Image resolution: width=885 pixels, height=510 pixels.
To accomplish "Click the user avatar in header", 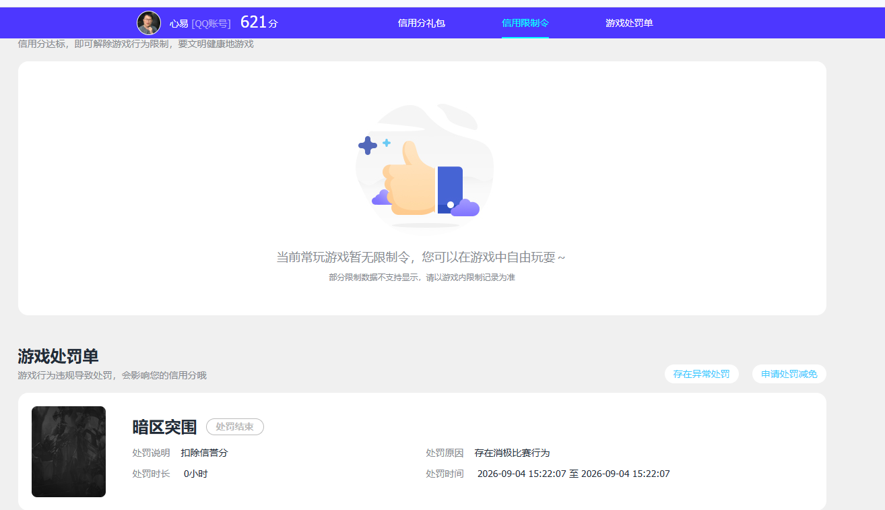I will 149,23.
